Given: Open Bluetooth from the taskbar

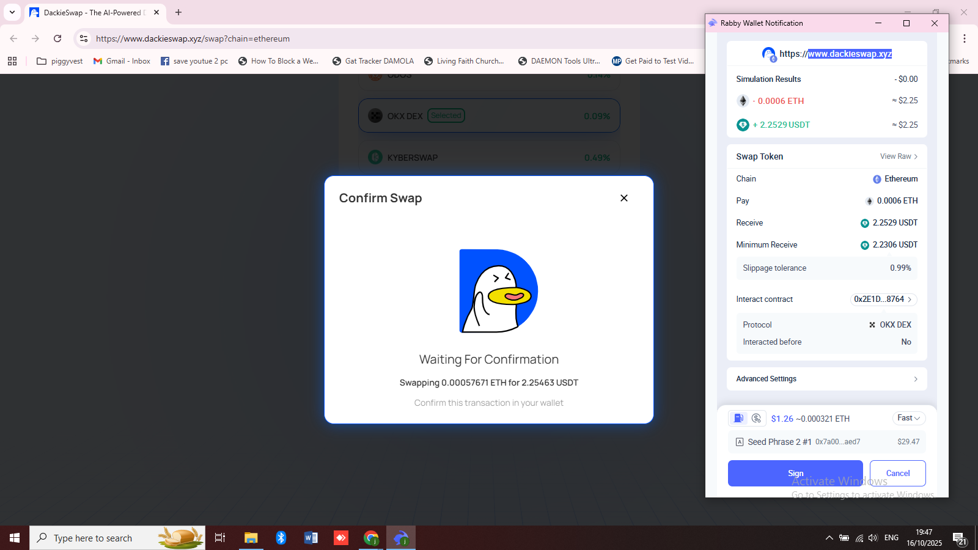Looking at the screenshot, I should point(281,538).
